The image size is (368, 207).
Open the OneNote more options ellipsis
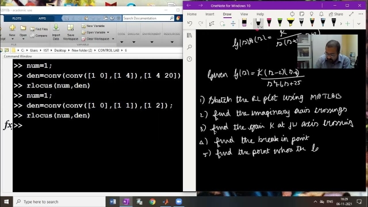pos(361,14)
